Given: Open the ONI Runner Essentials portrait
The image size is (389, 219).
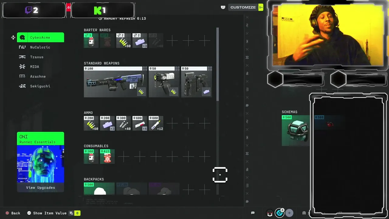Looking at the screenshot, I should point(40,164).
